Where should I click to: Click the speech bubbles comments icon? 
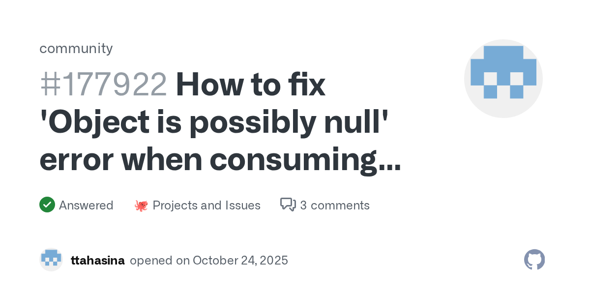[x=288, y=205]
